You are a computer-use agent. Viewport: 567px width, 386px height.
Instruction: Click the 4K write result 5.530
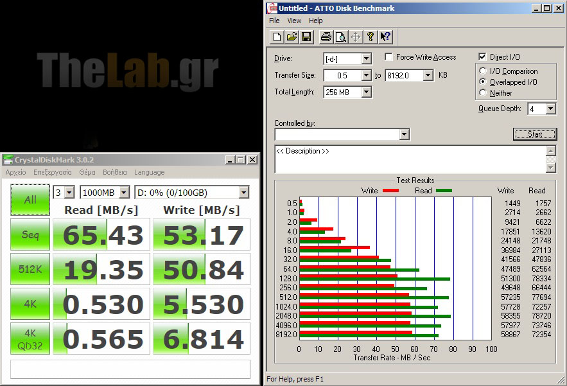coord(202,304)
